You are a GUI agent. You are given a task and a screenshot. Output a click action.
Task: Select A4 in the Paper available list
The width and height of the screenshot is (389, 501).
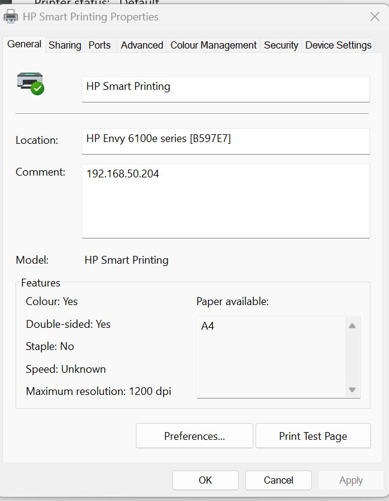pyautogui.click(x=208, y=326)
